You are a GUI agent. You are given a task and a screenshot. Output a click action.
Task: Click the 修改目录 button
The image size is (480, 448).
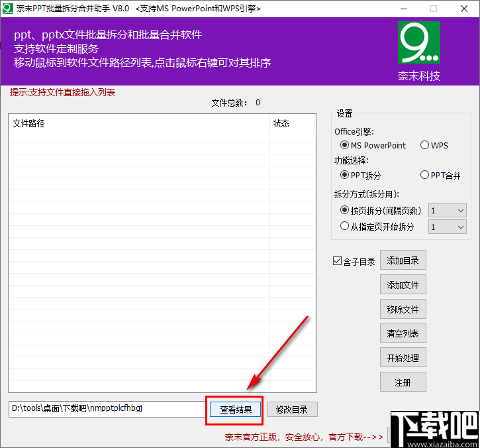[x=292, y=410]
